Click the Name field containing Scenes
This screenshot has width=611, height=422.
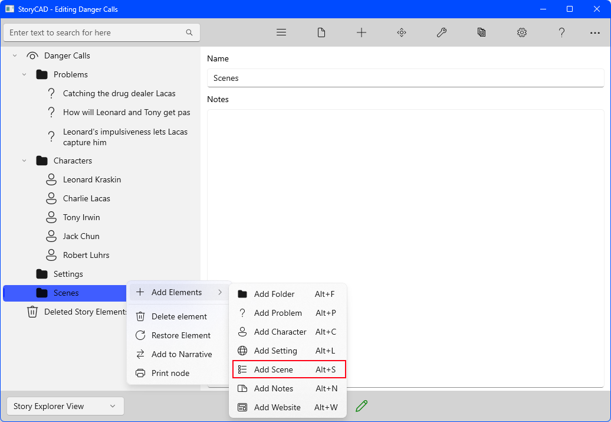pyautogui.click(x=405, y=78)
